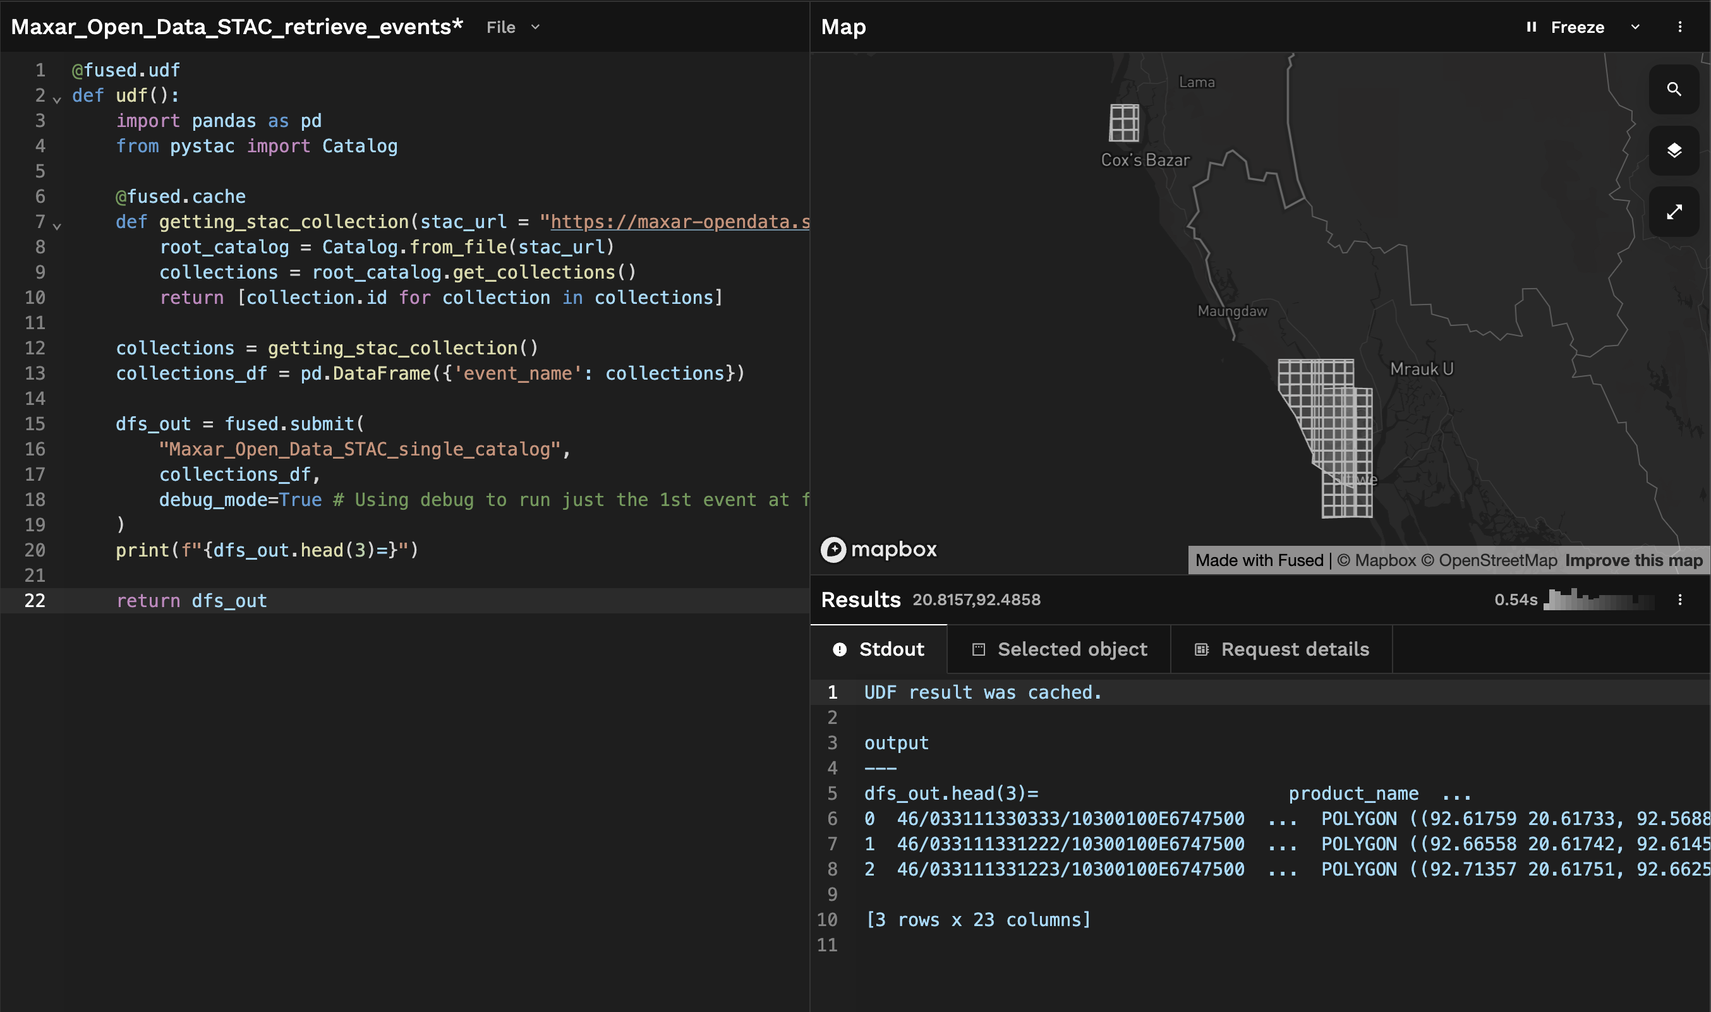Open the Mapbox attribution link

1376,560
